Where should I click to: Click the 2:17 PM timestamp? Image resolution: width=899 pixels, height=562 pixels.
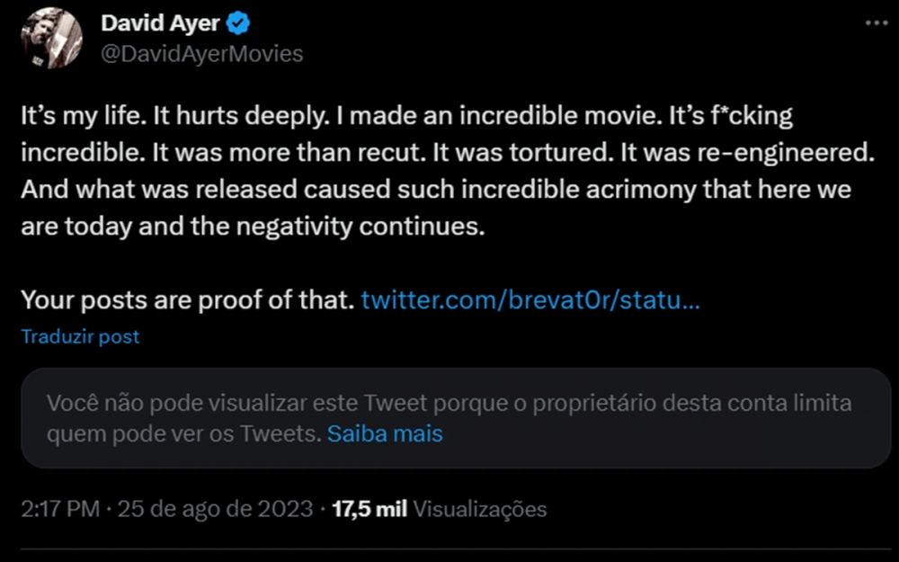(x=59, y=509)
